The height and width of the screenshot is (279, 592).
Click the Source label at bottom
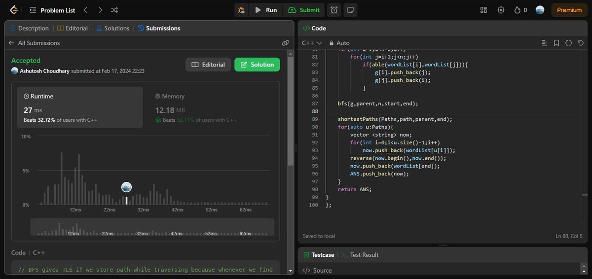(317, 270)
